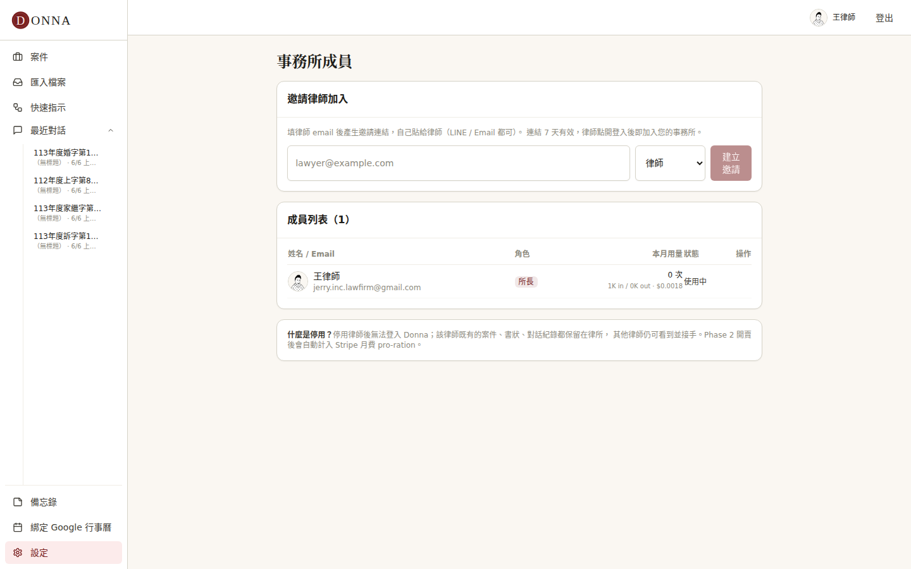This screenshot has height=569, width=911.
Task: Click the note icon beside 備忘錄
Action: click(18, 502)
